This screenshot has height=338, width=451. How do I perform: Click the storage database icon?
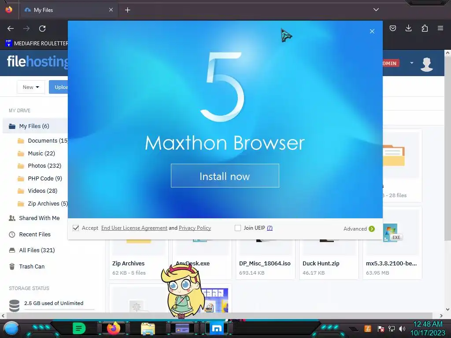pyautogui.click(x=14, y=305)
